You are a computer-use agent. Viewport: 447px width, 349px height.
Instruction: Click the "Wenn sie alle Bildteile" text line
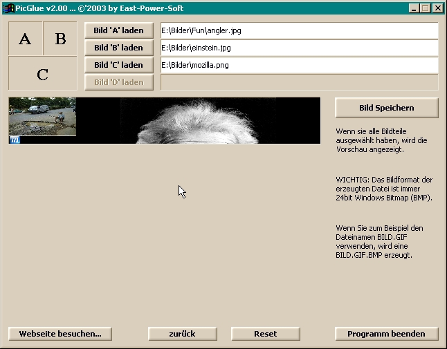(371, 131)
